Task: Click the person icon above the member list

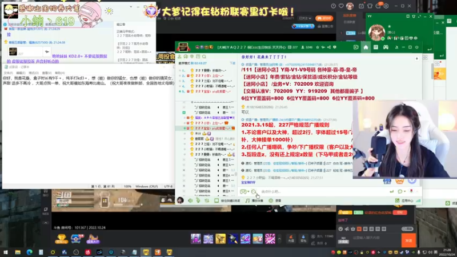Action: 179,57
